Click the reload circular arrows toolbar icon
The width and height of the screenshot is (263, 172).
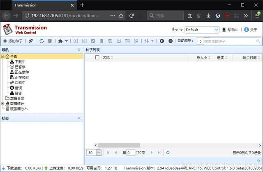42,41
